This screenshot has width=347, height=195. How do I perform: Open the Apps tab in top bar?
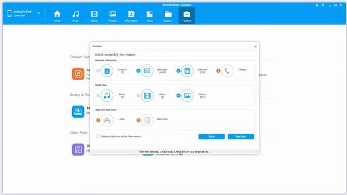150,16
